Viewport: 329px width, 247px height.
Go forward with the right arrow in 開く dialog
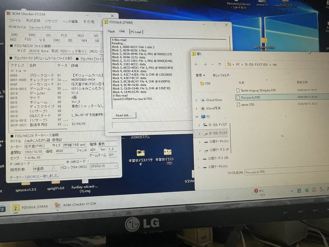205,64
